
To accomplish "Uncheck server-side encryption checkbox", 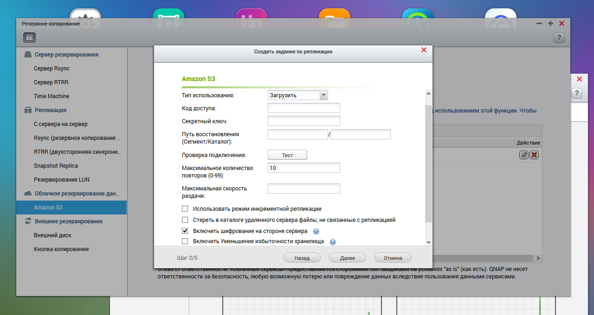I will point(185,231).
